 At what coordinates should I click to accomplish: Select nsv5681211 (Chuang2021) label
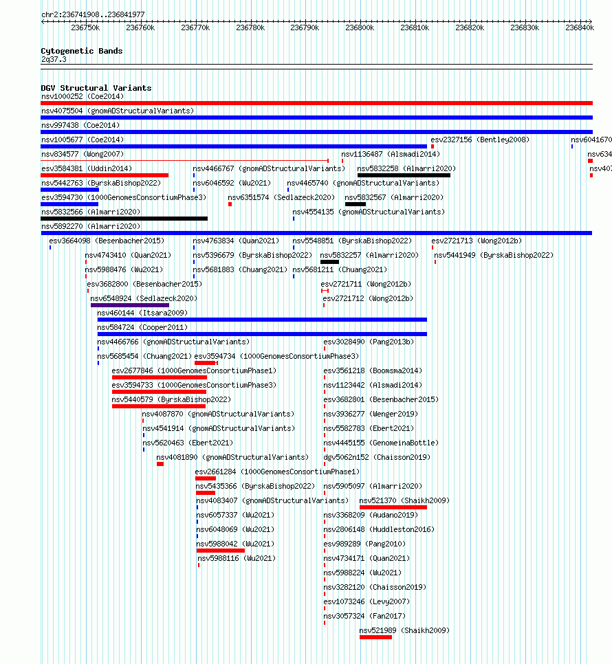pos(340,269)
